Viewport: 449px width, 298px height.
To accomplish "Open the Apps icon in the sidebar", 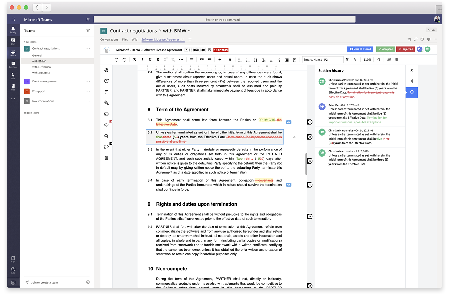I will coord(13,259).
